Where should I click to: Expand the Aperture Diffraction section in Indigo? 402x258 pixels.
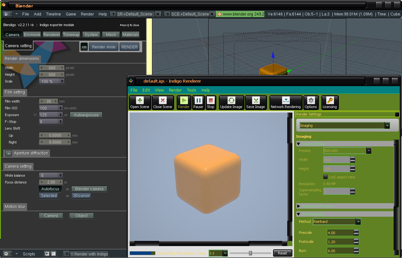coord(299,206)
